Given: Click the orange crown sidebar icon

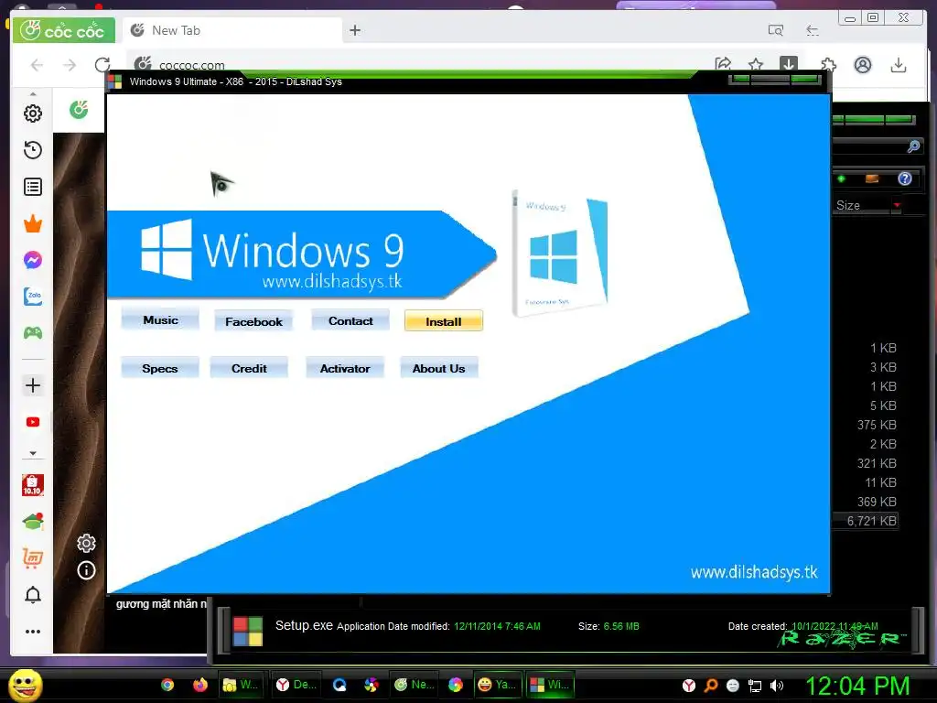Looking at the screenshot, I should pos(33,223).
